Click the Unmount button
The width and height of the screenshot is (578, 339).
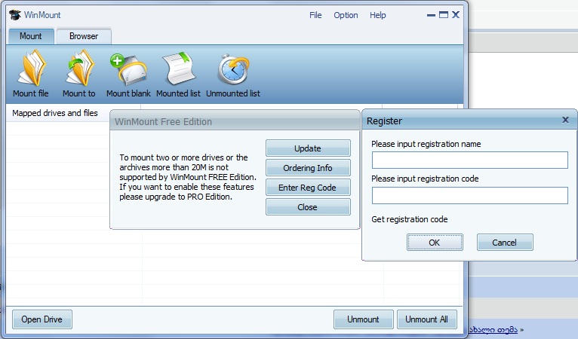pyautogui.click(x=363, y=319)
